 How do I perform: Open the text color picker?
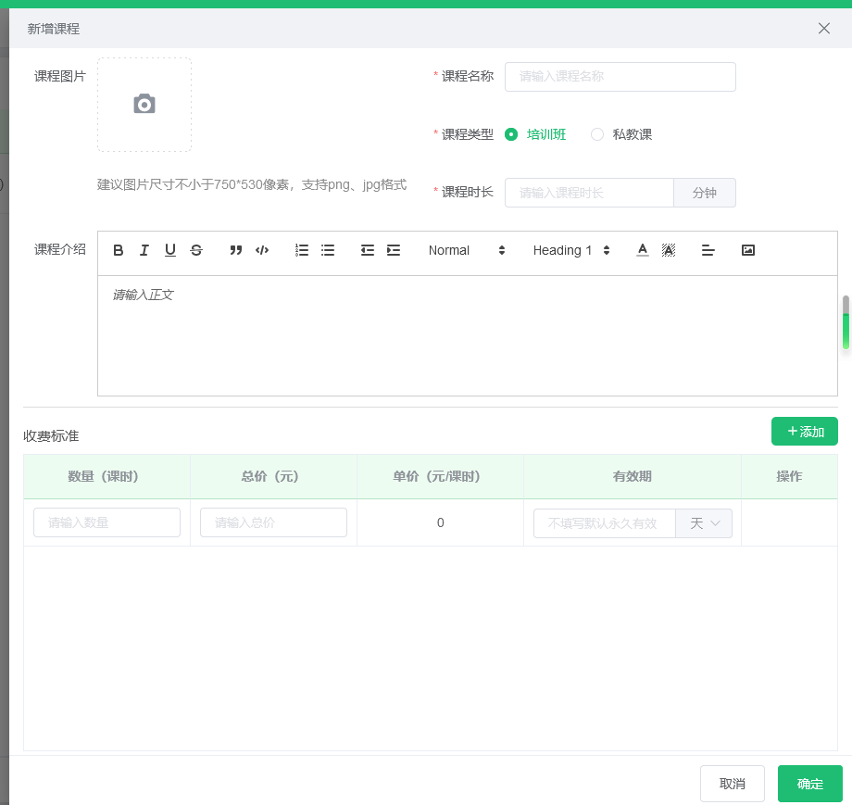coord(643,250)
